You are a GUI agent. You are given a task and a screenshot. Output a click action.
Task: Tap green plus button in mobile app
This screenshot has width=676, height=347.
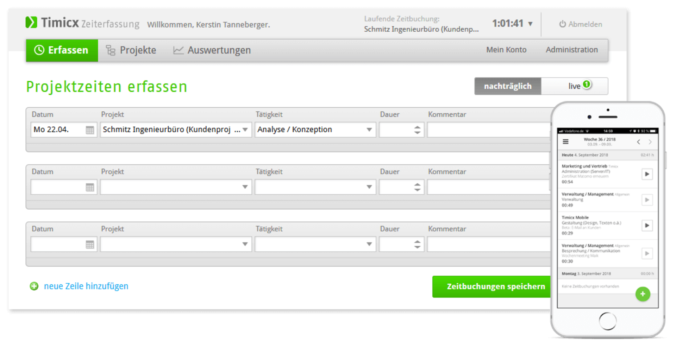click(643, 294)
